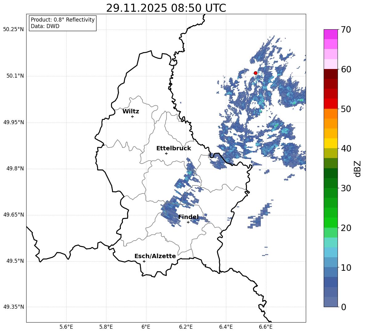Click the 6.2°E longitude label
This screenshot has width=365, height=333.
(186, 327)
